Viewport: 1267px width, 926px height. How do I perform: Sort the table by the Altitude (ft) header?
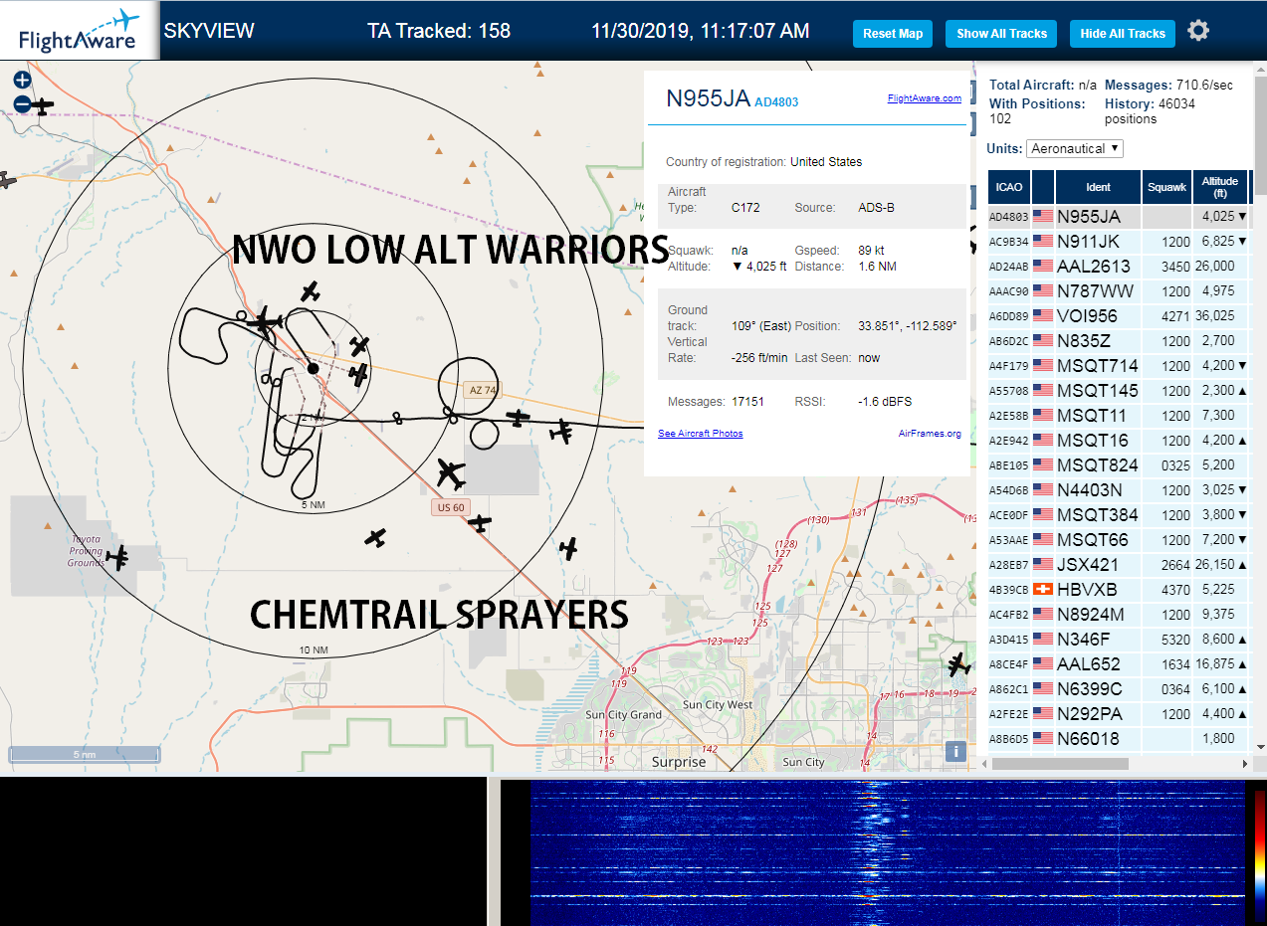point(1219,187)
